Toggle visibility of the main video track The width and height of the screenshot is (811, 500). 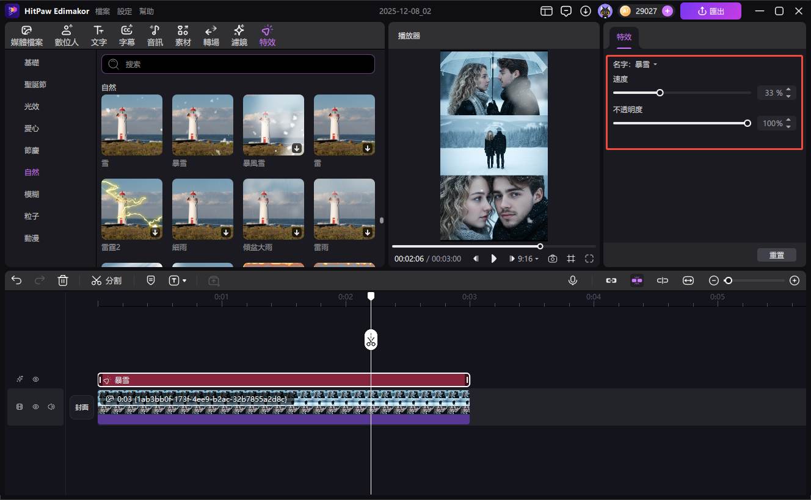pyautogui.click(x=35, y=407)
